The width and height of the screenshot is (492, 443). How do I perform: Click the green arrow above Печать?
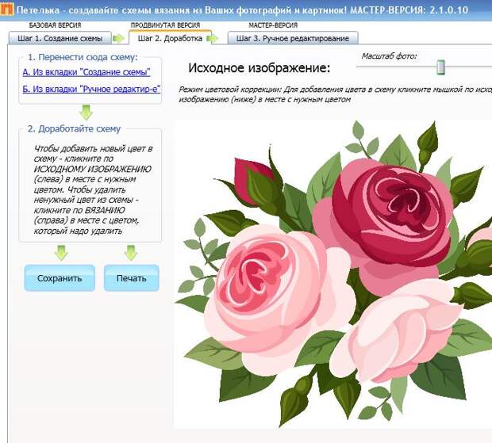point(131,253)
